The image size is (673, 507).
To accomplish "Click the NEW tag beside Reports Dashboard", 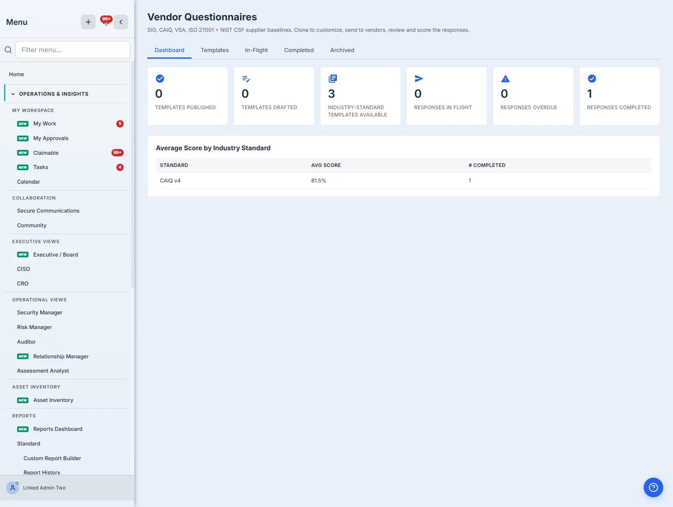I will (x=23, y=429).
